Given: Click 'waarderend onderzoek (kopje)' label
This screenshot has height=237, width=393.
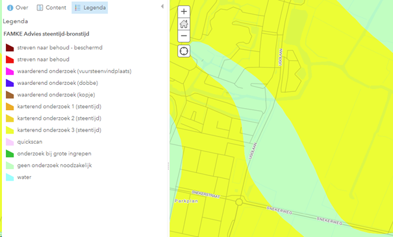Looking at the screenshot, I should [x=56, y=95].
